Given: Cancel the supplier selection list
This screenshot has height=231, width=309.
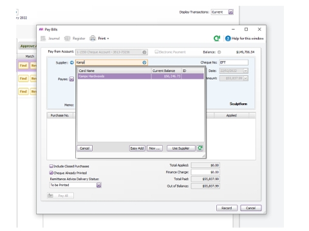Looking at the screenshot, I should click(84, 148).
